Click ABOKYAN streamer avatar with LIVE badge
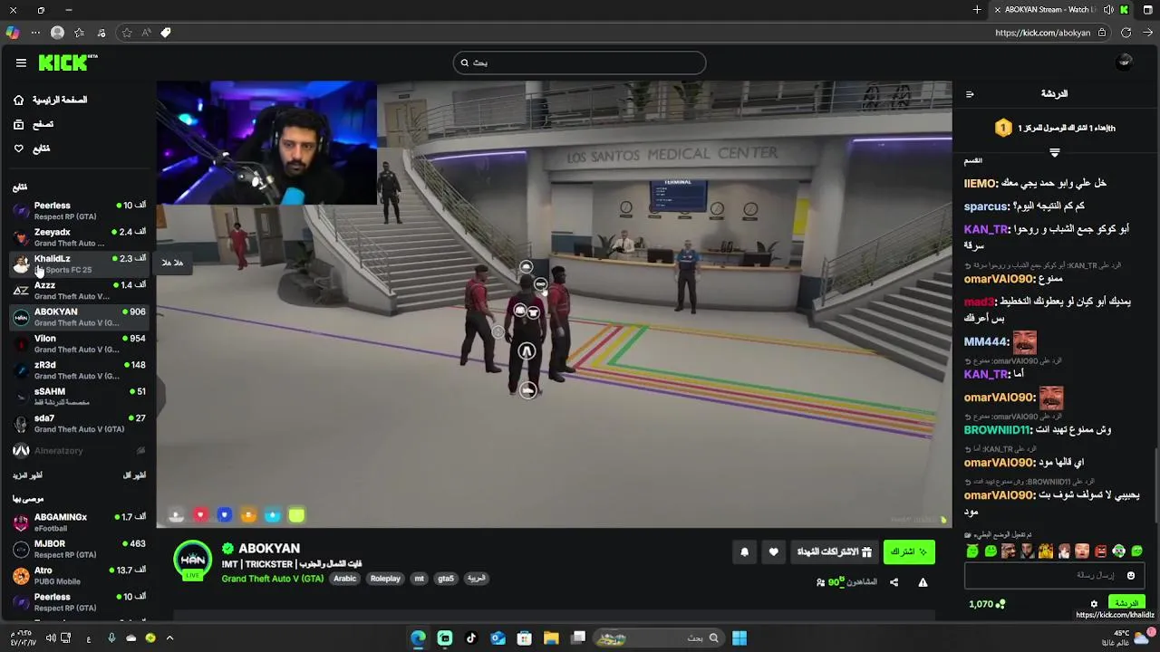Image resolution: width=1160 pixels, height=652 pixels. pyautogui.click(x=192, y=561)
